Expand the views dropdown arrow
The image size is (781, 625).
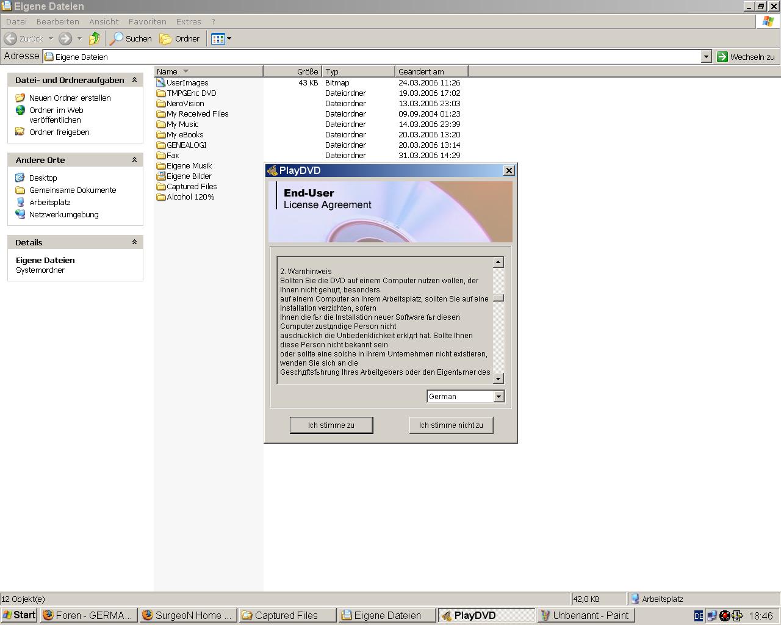(229, 38)
